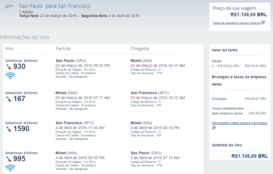Click the Subtotal do Voo label
The height and width of the screenshot is (174, 273).
(x=227, y=145)
